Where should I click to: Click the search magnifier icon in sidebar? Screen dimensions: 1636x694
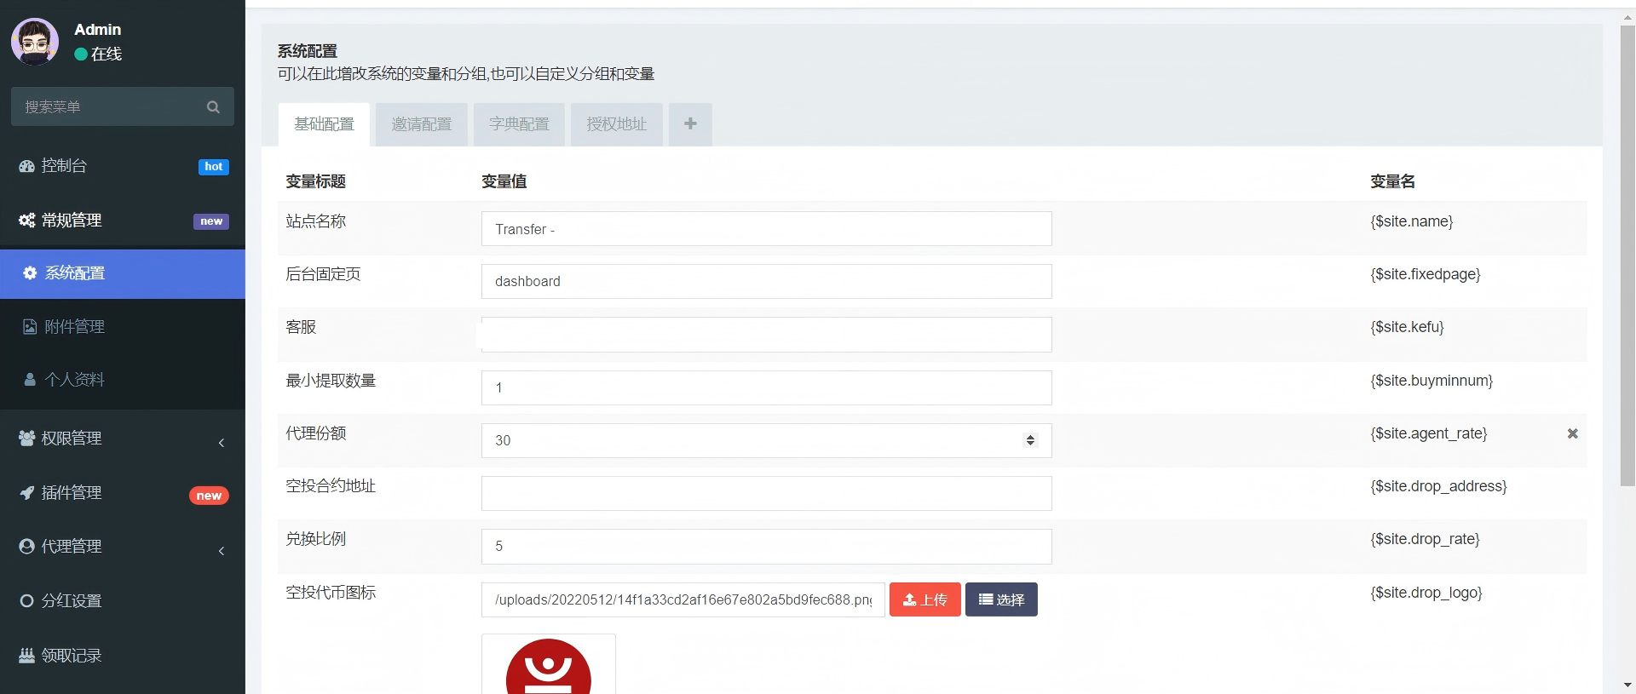pyautogui.click(x=213, y=107)
